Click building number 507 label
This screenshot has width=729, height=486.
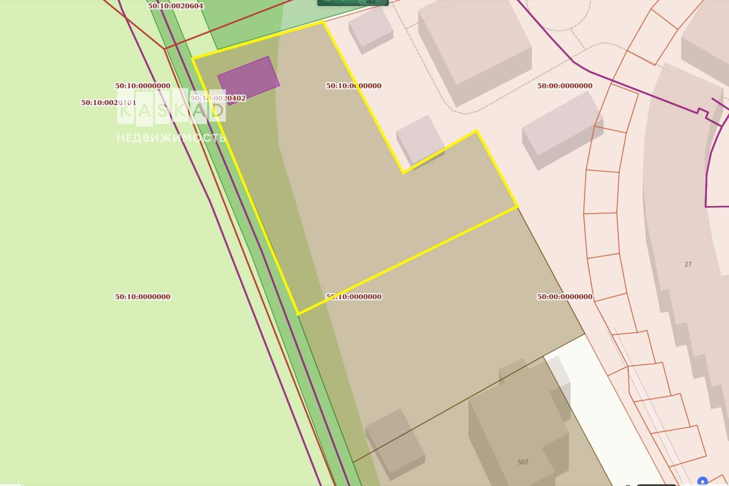[x=523, y=462]
